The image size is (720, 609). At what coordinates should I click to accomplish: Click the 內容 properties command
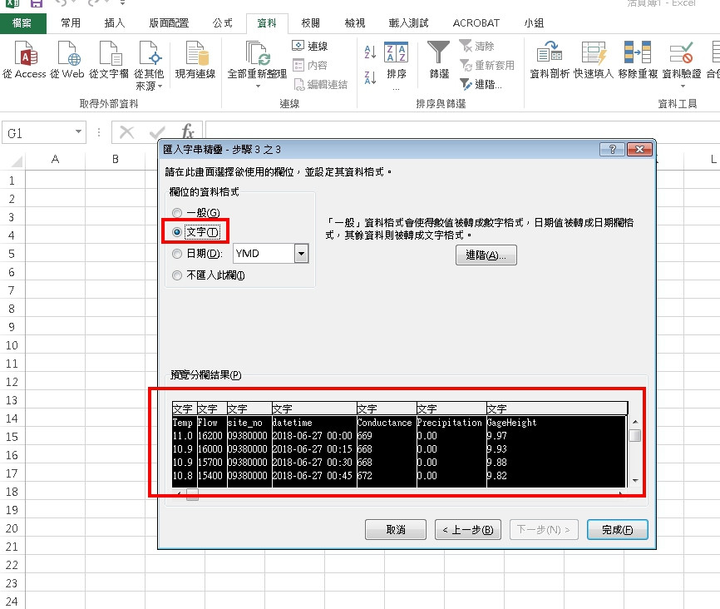310,65
